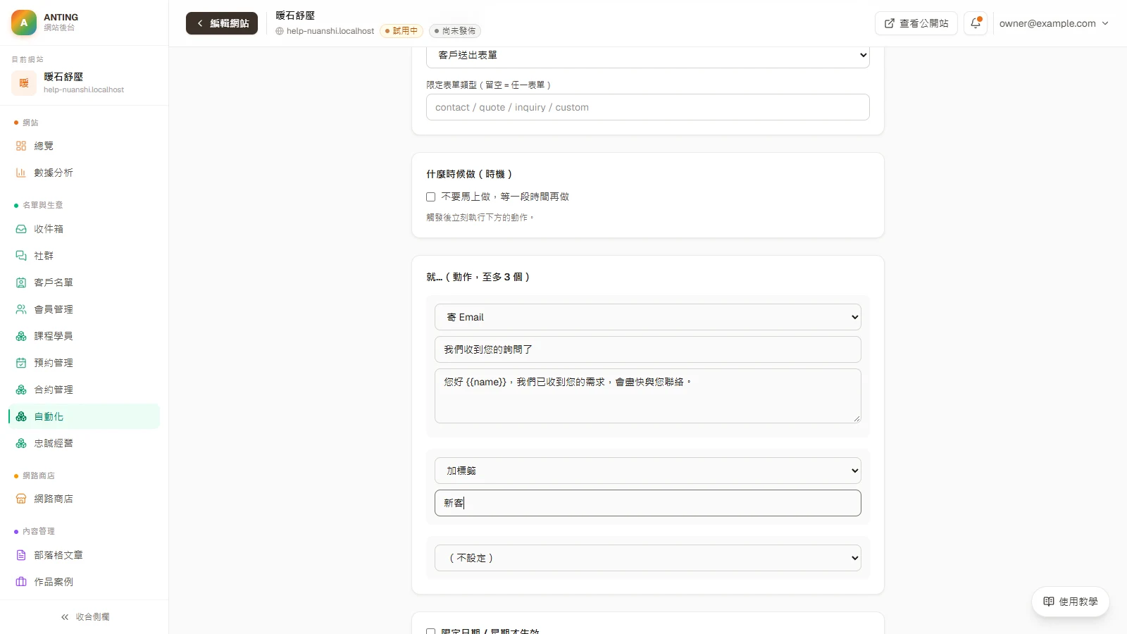Click the 課程學員 icon in sidebar
The width and height of the screenshot is (1127, 634).
point(21,336)
